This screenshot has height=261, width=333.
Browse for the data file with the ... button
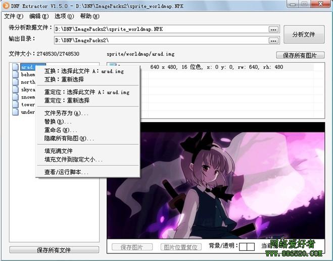pyautogui.click(x=273, y=29)
